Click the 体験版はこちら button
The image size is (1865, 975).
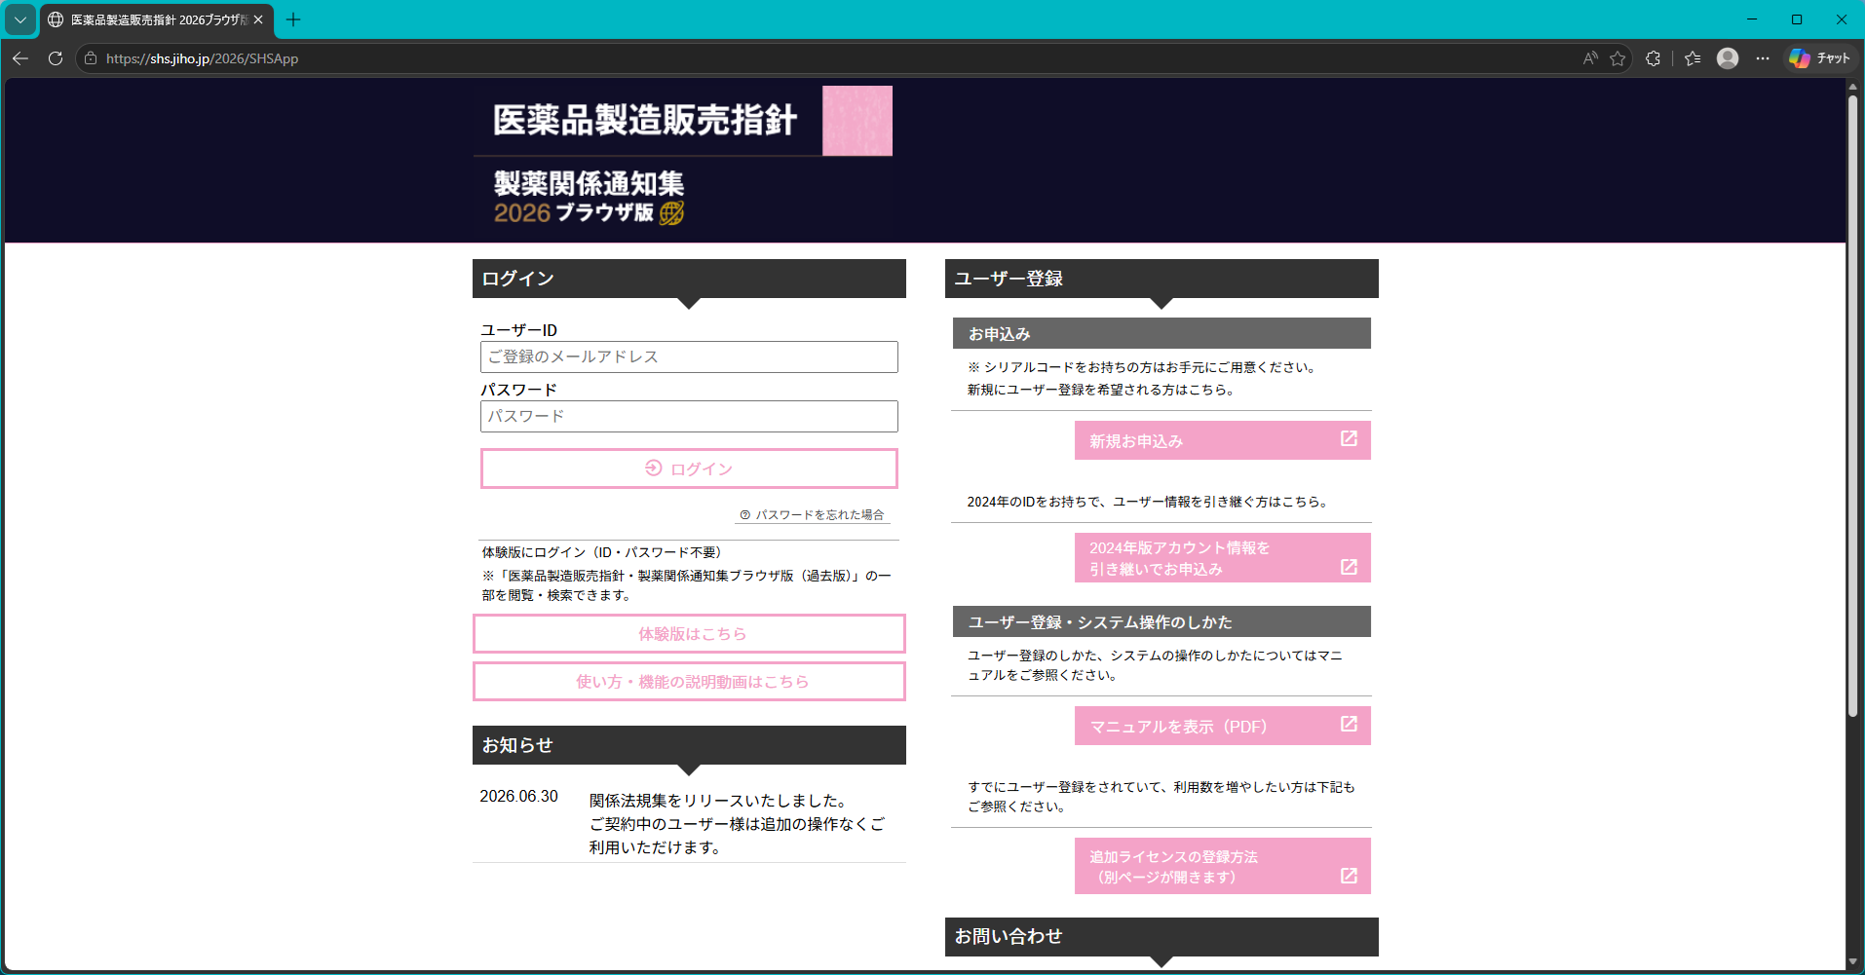click(689, 634)
